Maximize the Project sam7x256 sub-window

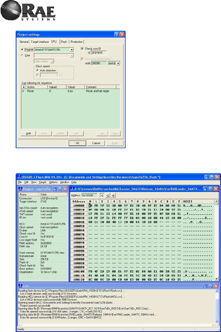coord(60,189)
